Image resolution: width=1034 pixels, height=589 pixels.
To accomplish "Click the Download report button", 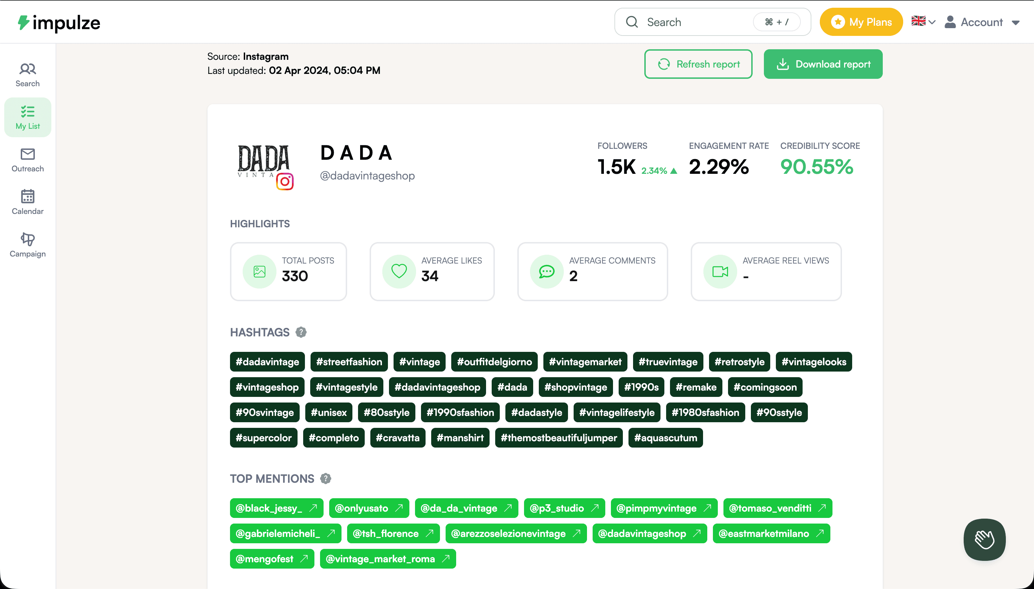I will coord(823,64).
